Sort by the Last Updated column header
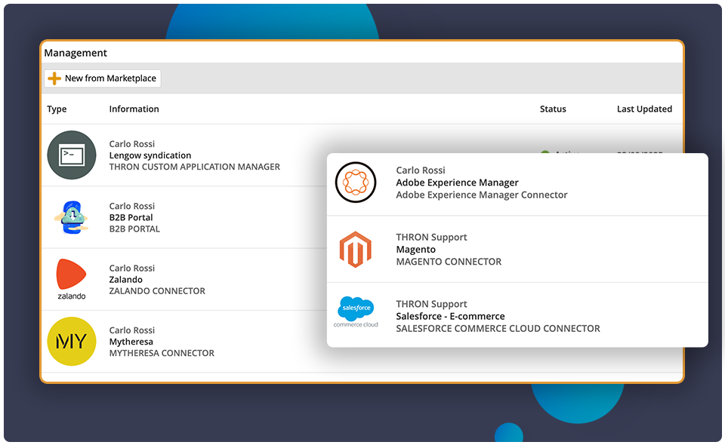725x445 pixels. click(x=644, y=109)
